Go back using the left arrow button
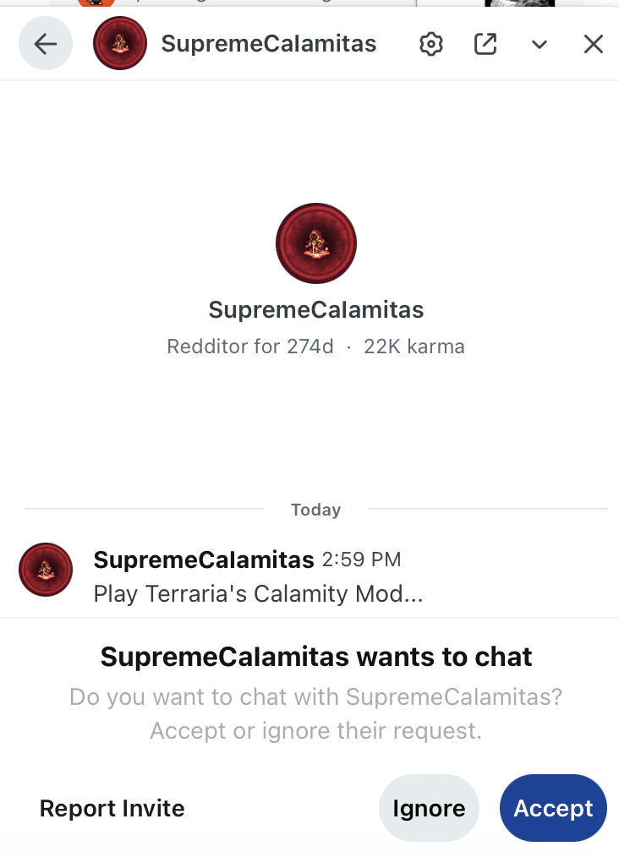 46,44
